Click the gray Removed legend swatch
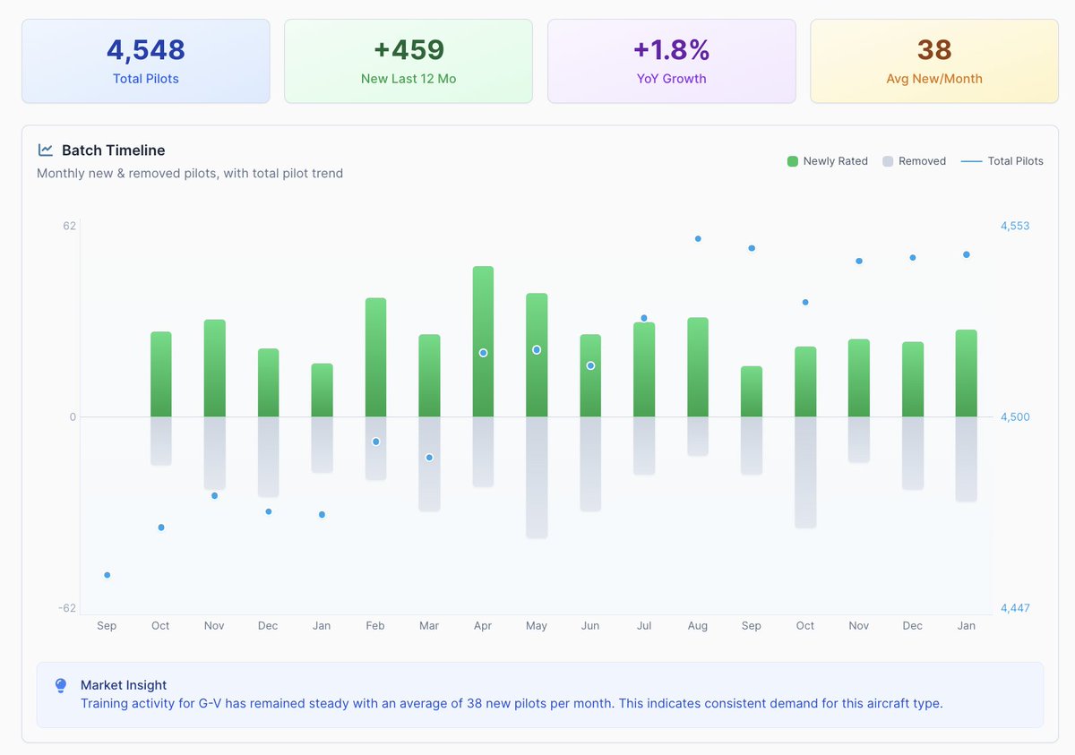This screenshot has height=755, width=1075. pyautogui.click(x=888, y=161)
